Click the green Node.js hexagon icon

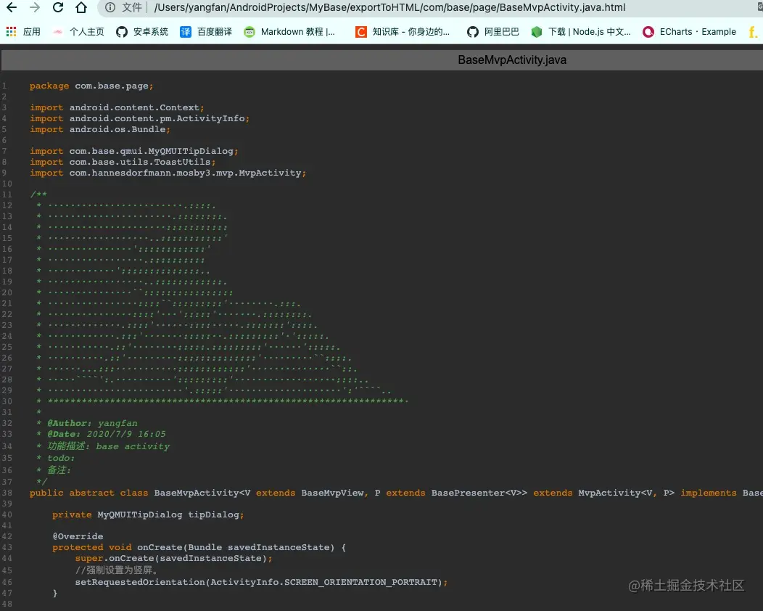click(x=537, y=32)
